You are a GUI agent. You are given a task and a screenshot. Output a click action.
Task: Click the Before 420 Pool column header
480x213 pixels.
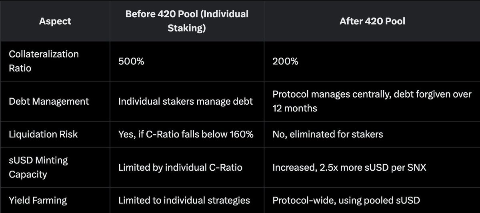(187, 21)
